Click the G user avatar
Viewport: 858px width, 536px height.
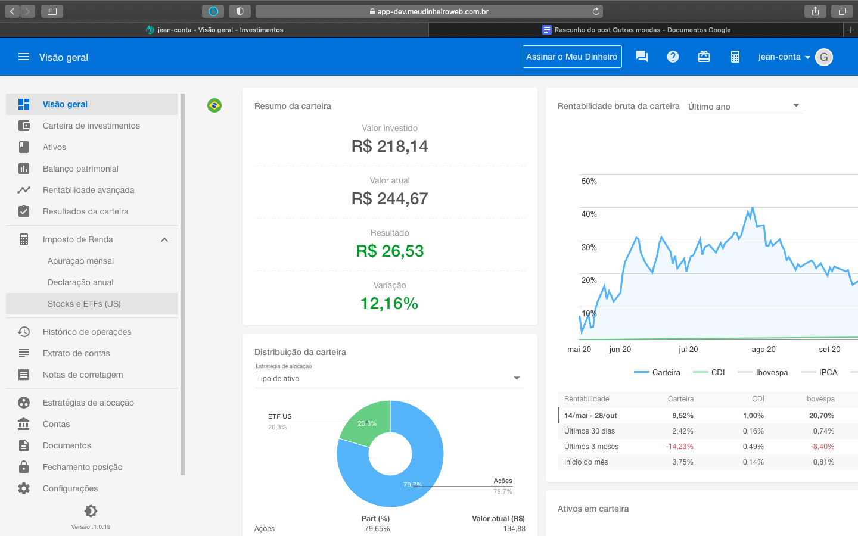[x=823, y=57]
